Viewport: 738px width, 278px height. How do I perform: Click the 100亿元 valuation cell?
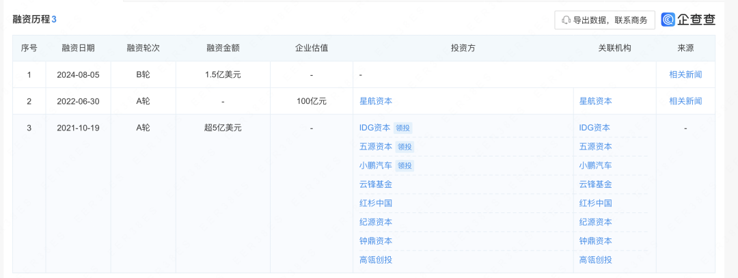coord(312,100)
